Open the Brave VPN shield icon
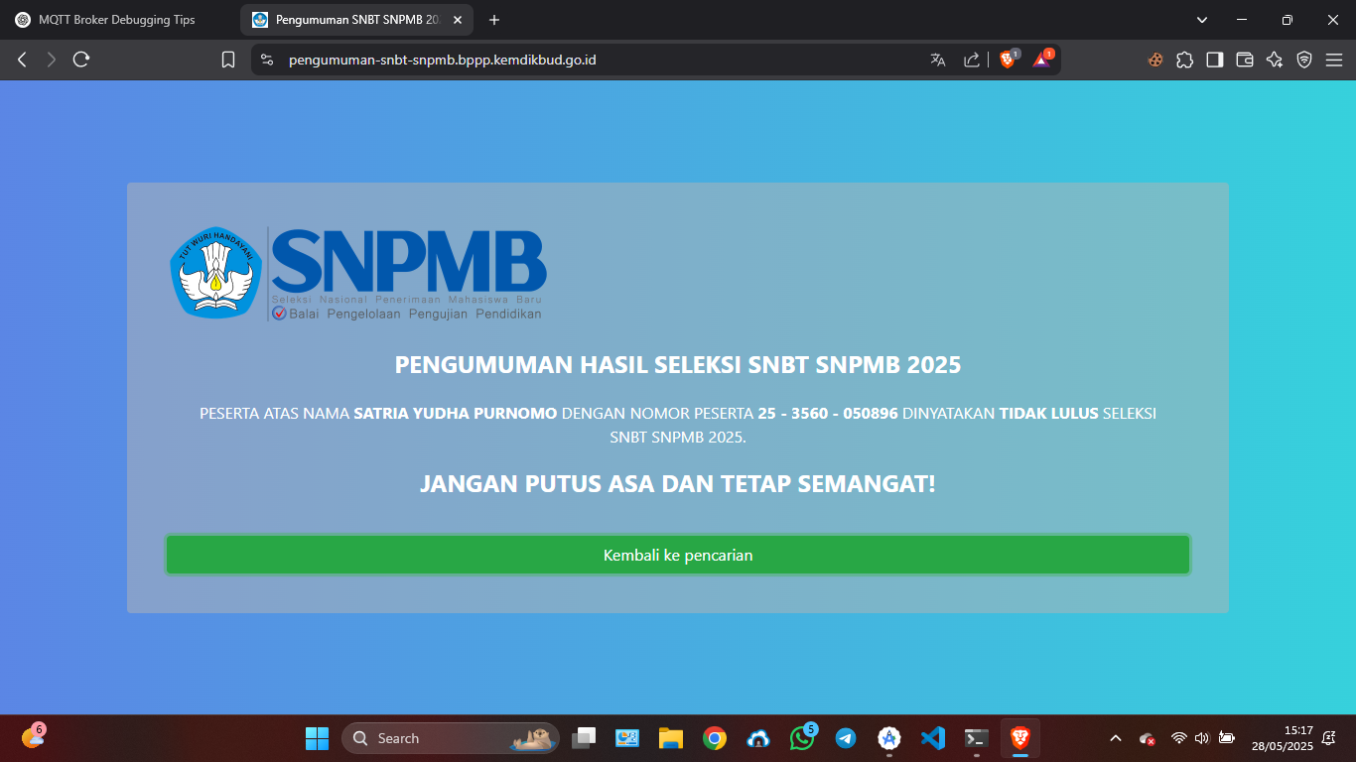The width and height of the screenshot is (1356, 762). pyautogui.click(x=1304, y=60)
